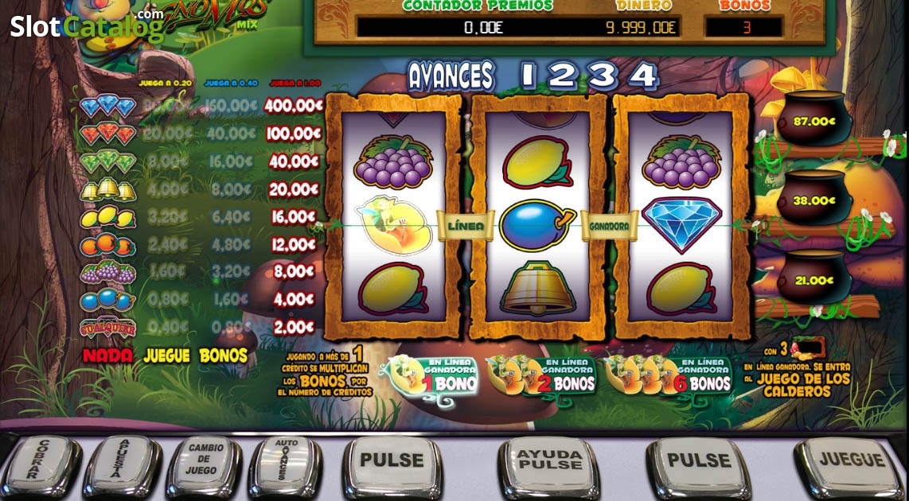
Task: Click the triple blue diamonds paytable icon
Action: [x=107, y=106]
